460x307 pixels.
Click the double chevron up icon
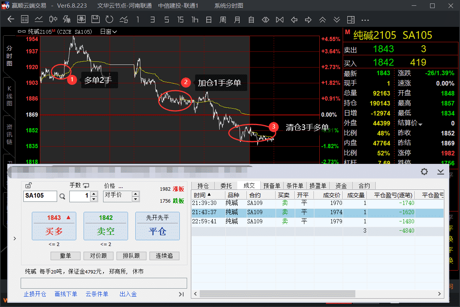pos(322,20)
